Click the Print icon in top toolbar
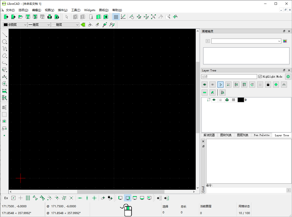The image size is (292, 217). 50,17
